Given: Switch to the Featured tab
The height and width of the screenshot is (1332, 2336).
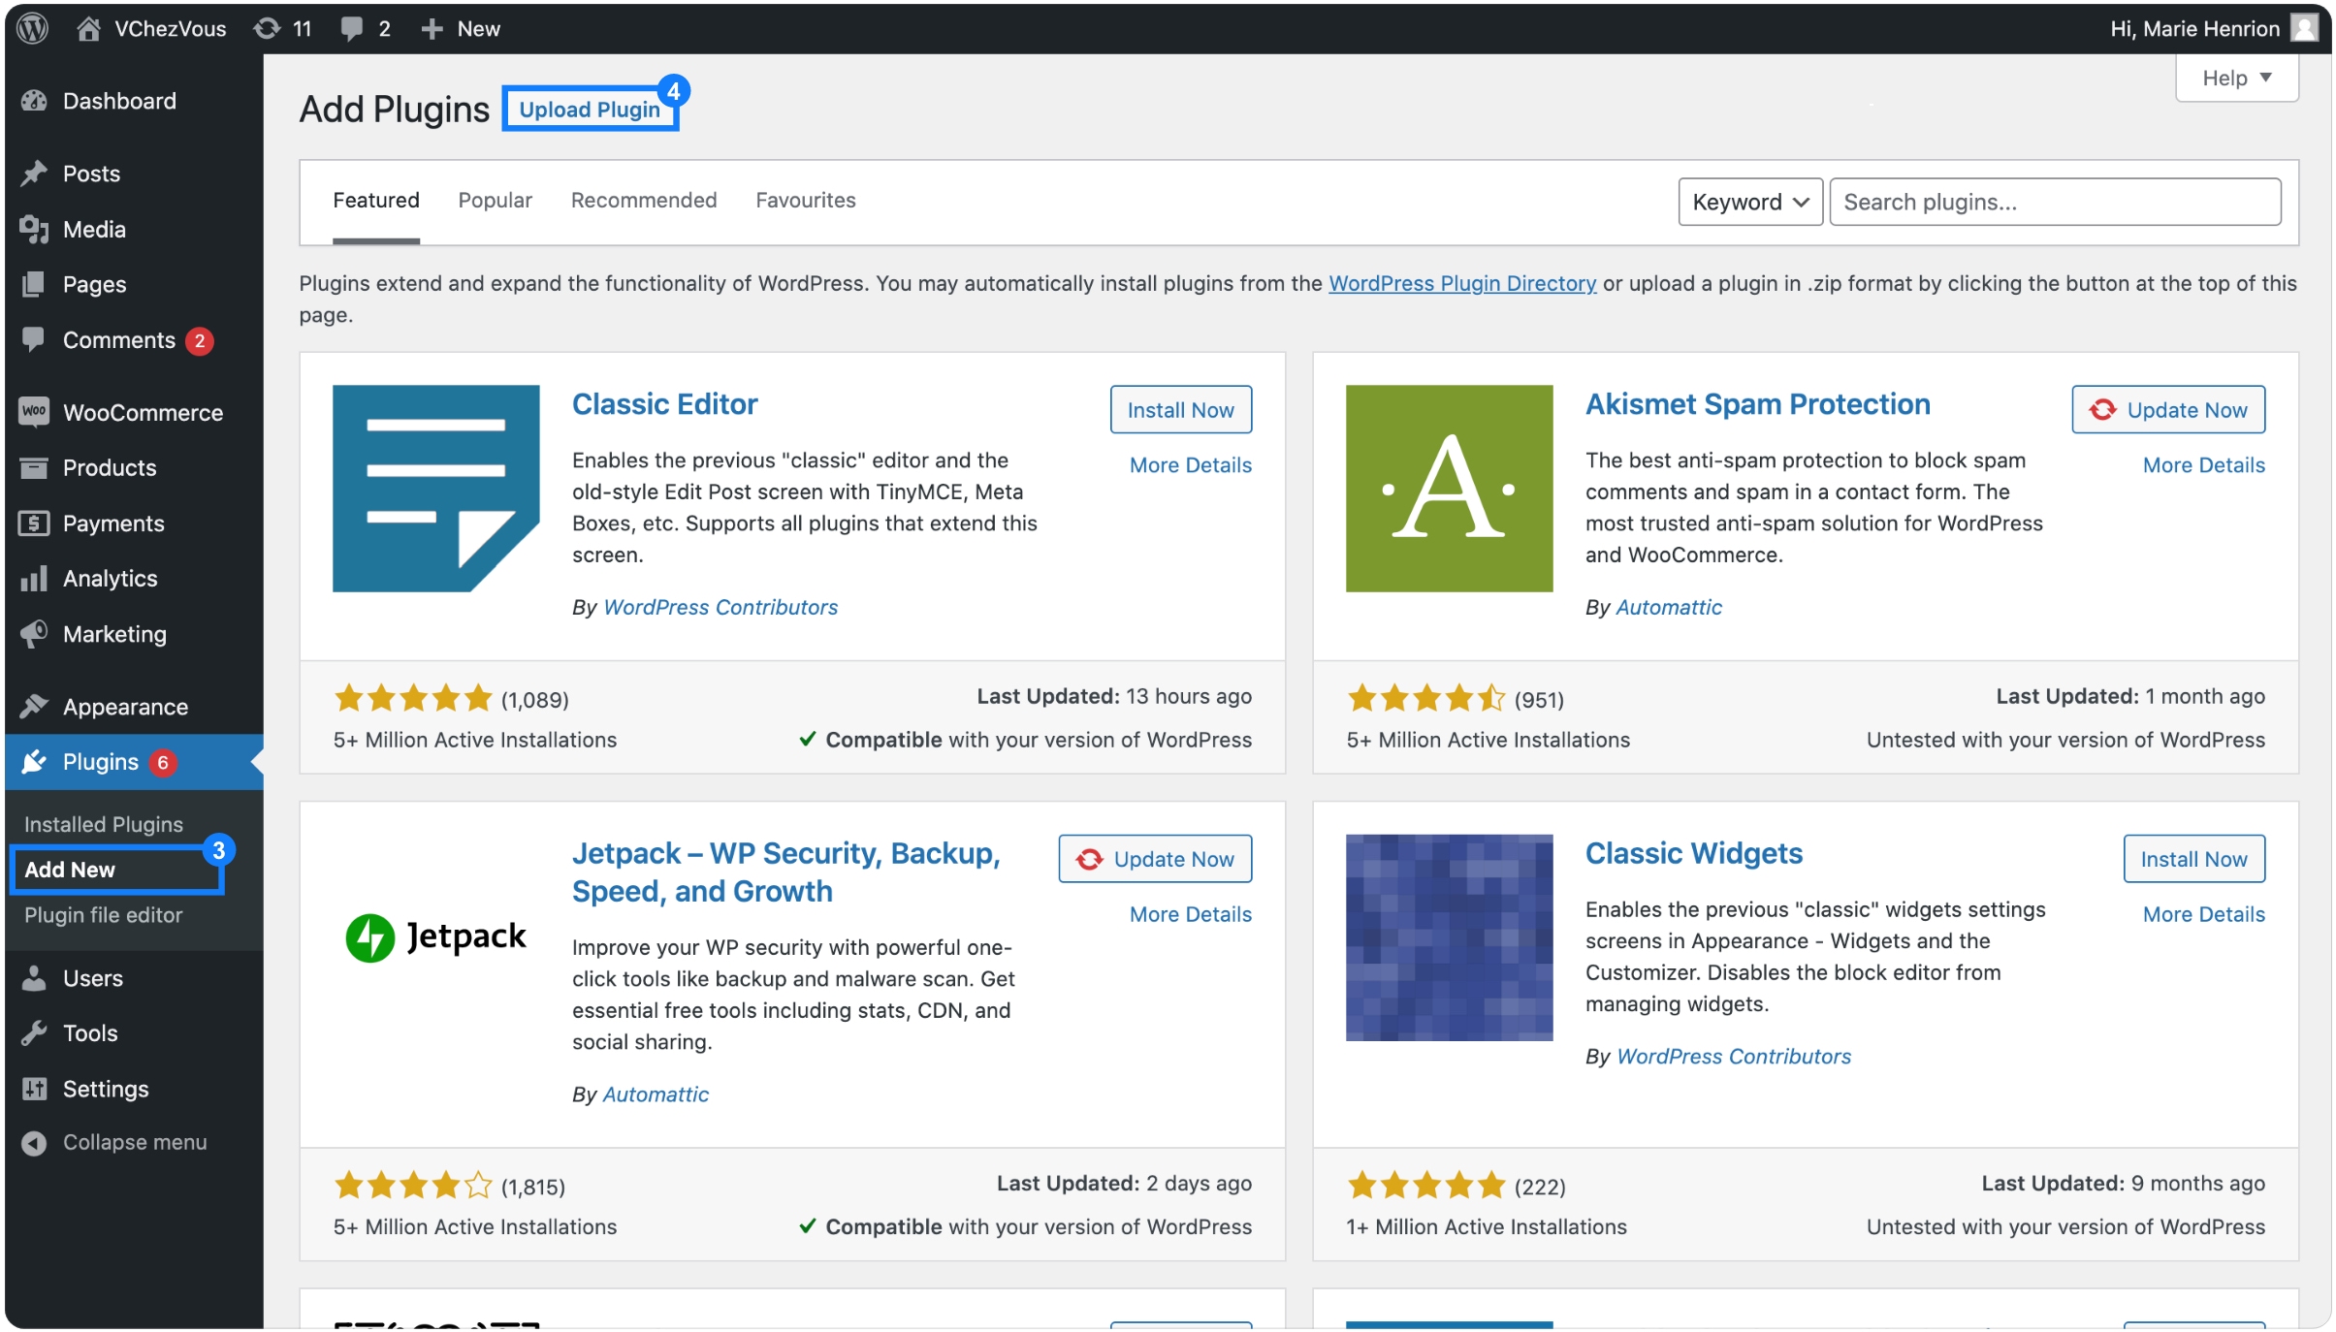Looking at the screenshot, I should [376, 200].
